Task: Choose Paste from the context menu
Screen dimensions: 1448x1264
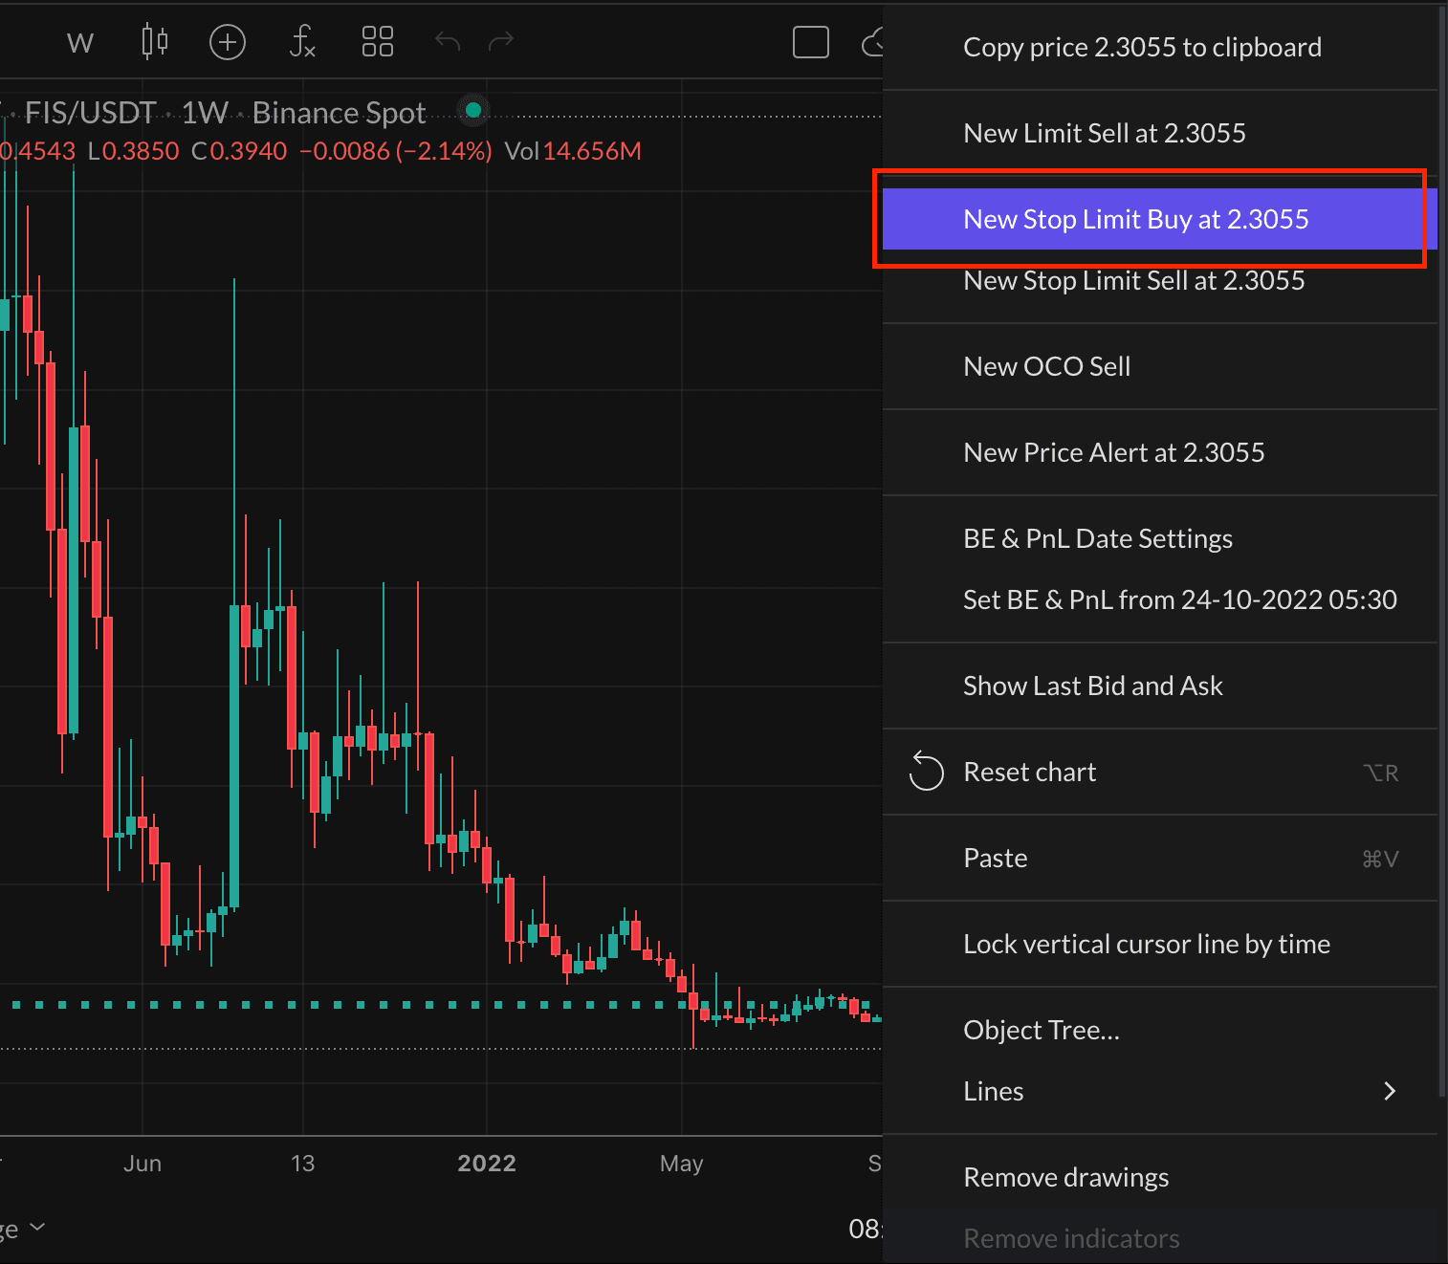Action: pyautogui.click(x=1160, y=858)
